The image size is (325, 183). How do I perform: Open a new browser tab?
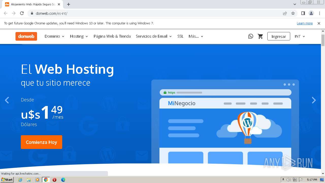pos(69,4)
